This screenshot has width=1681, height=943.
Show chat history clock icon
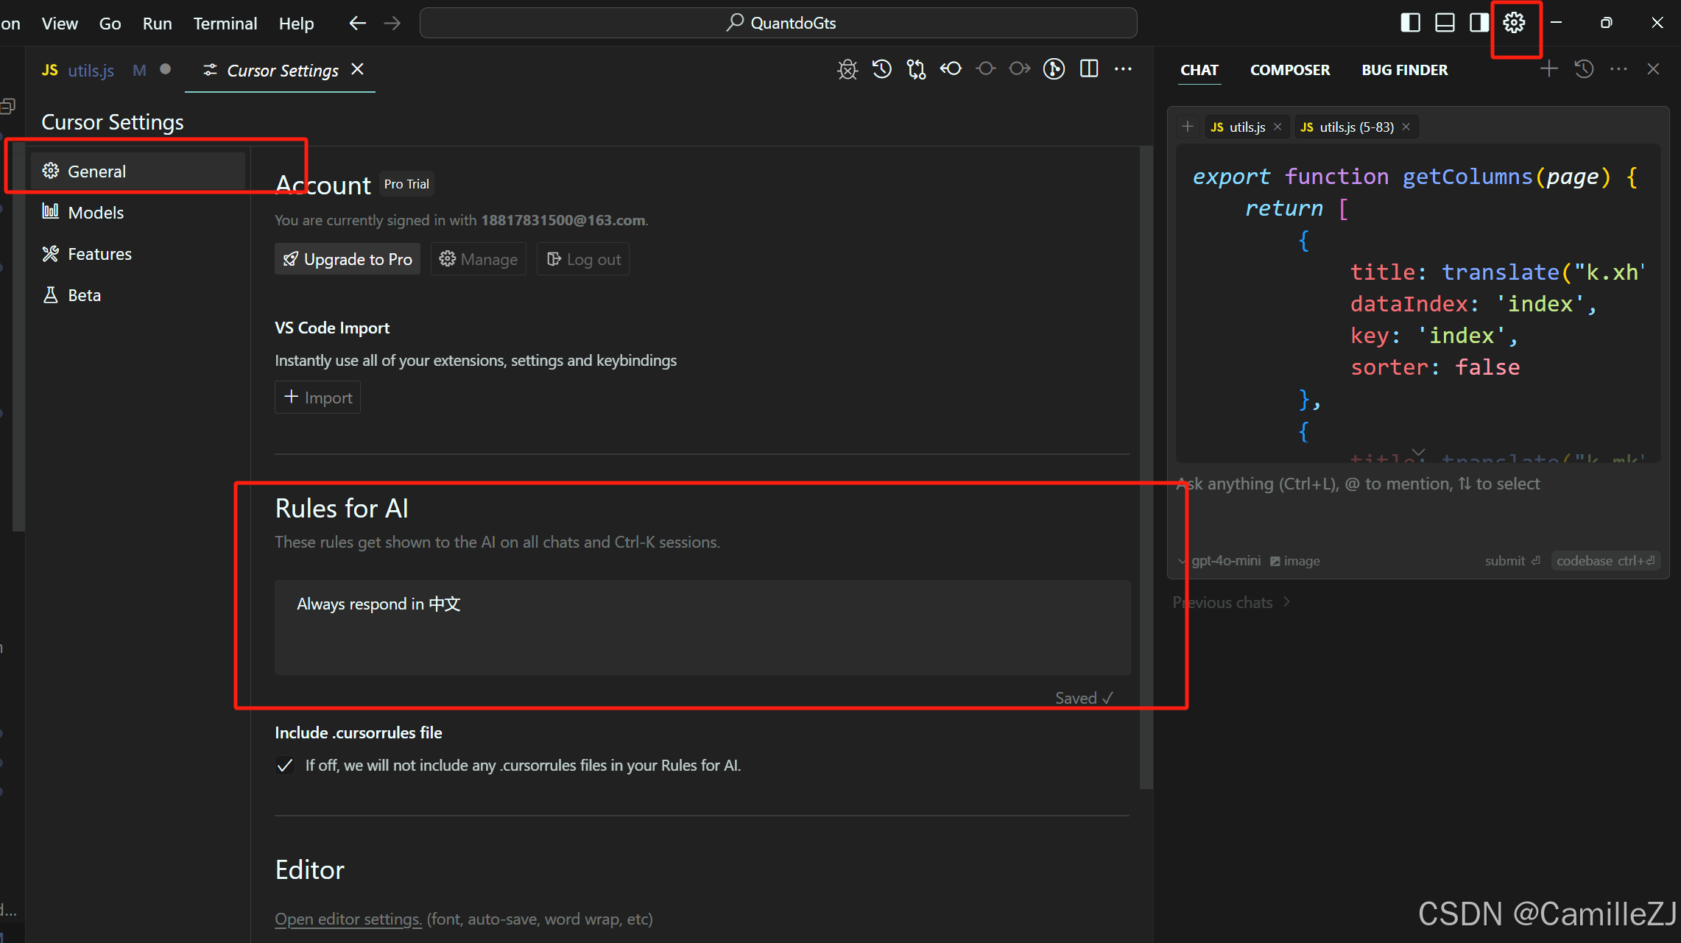(x=1584, y=69)
